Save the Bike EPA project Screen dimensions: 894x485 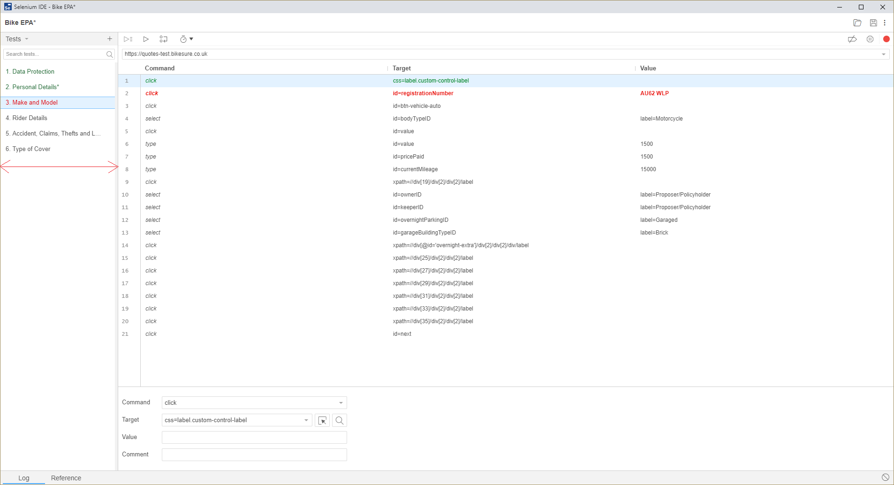pyautogui.click(x=872, y=23)
